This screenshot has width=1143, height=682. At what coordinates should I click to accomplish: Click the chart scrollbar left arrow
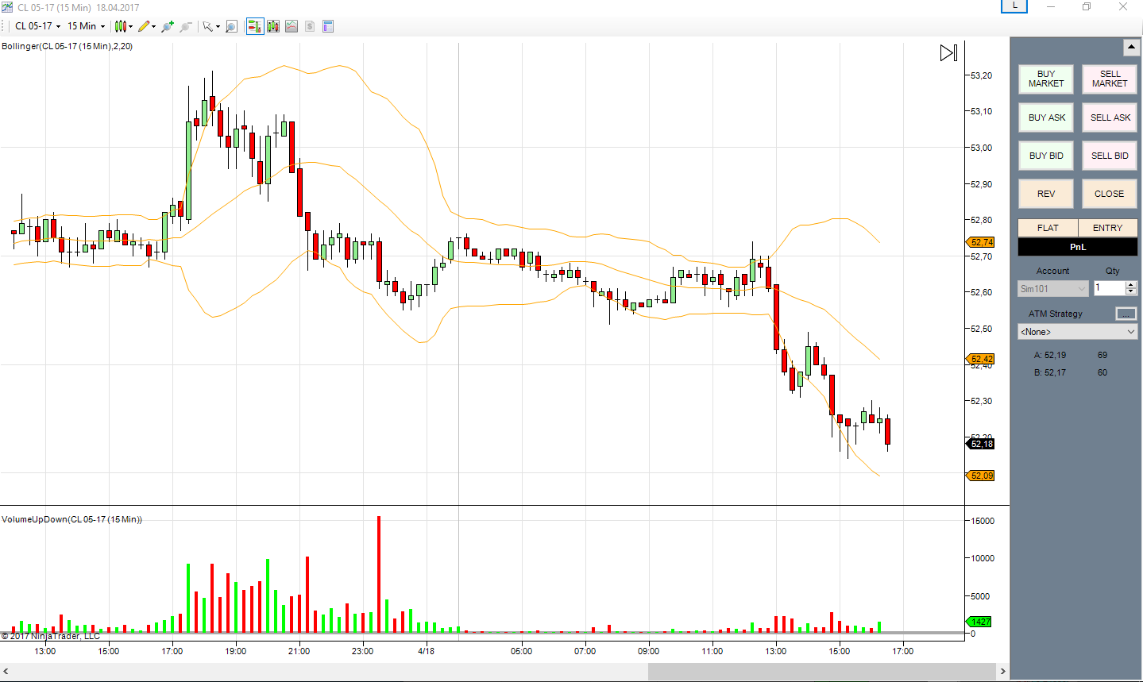click(x=6, y=672)
